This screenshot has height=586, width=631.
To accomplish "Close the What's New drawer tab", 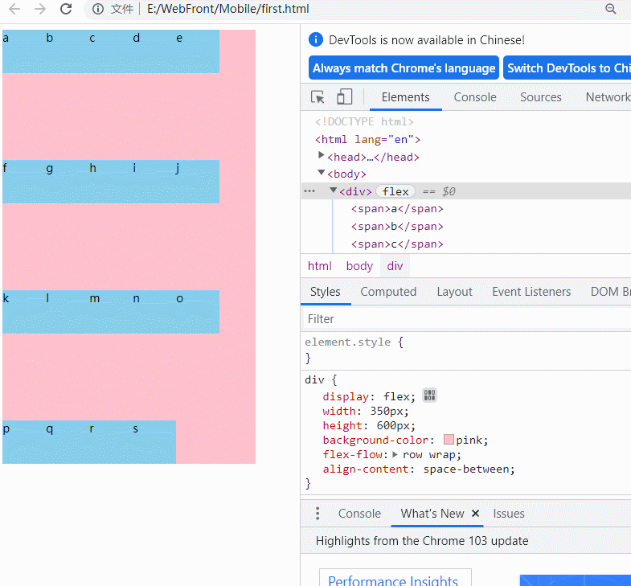I will [475, 513].
